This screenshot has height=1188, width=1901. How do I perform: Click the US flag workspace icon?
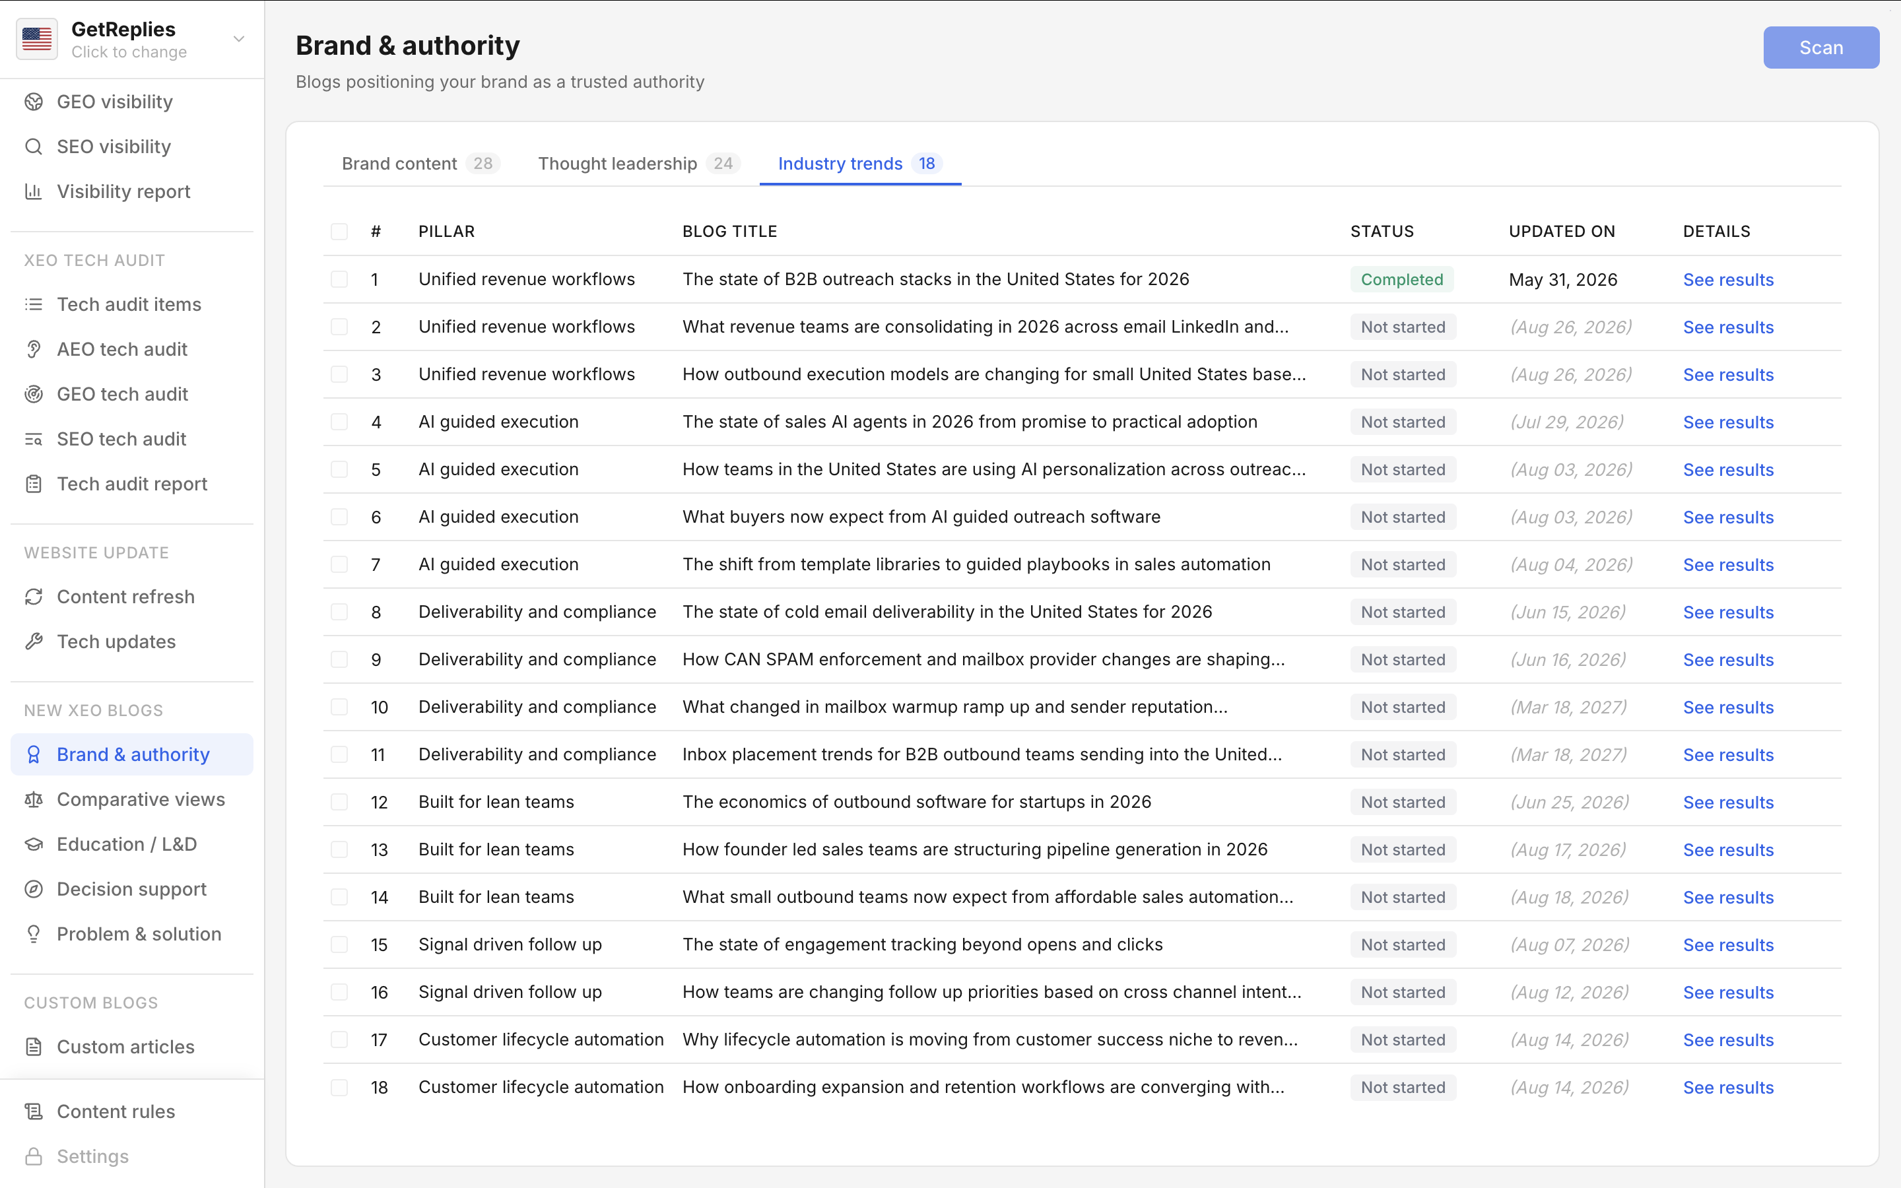pyautogui.click(x=37, y=40)
